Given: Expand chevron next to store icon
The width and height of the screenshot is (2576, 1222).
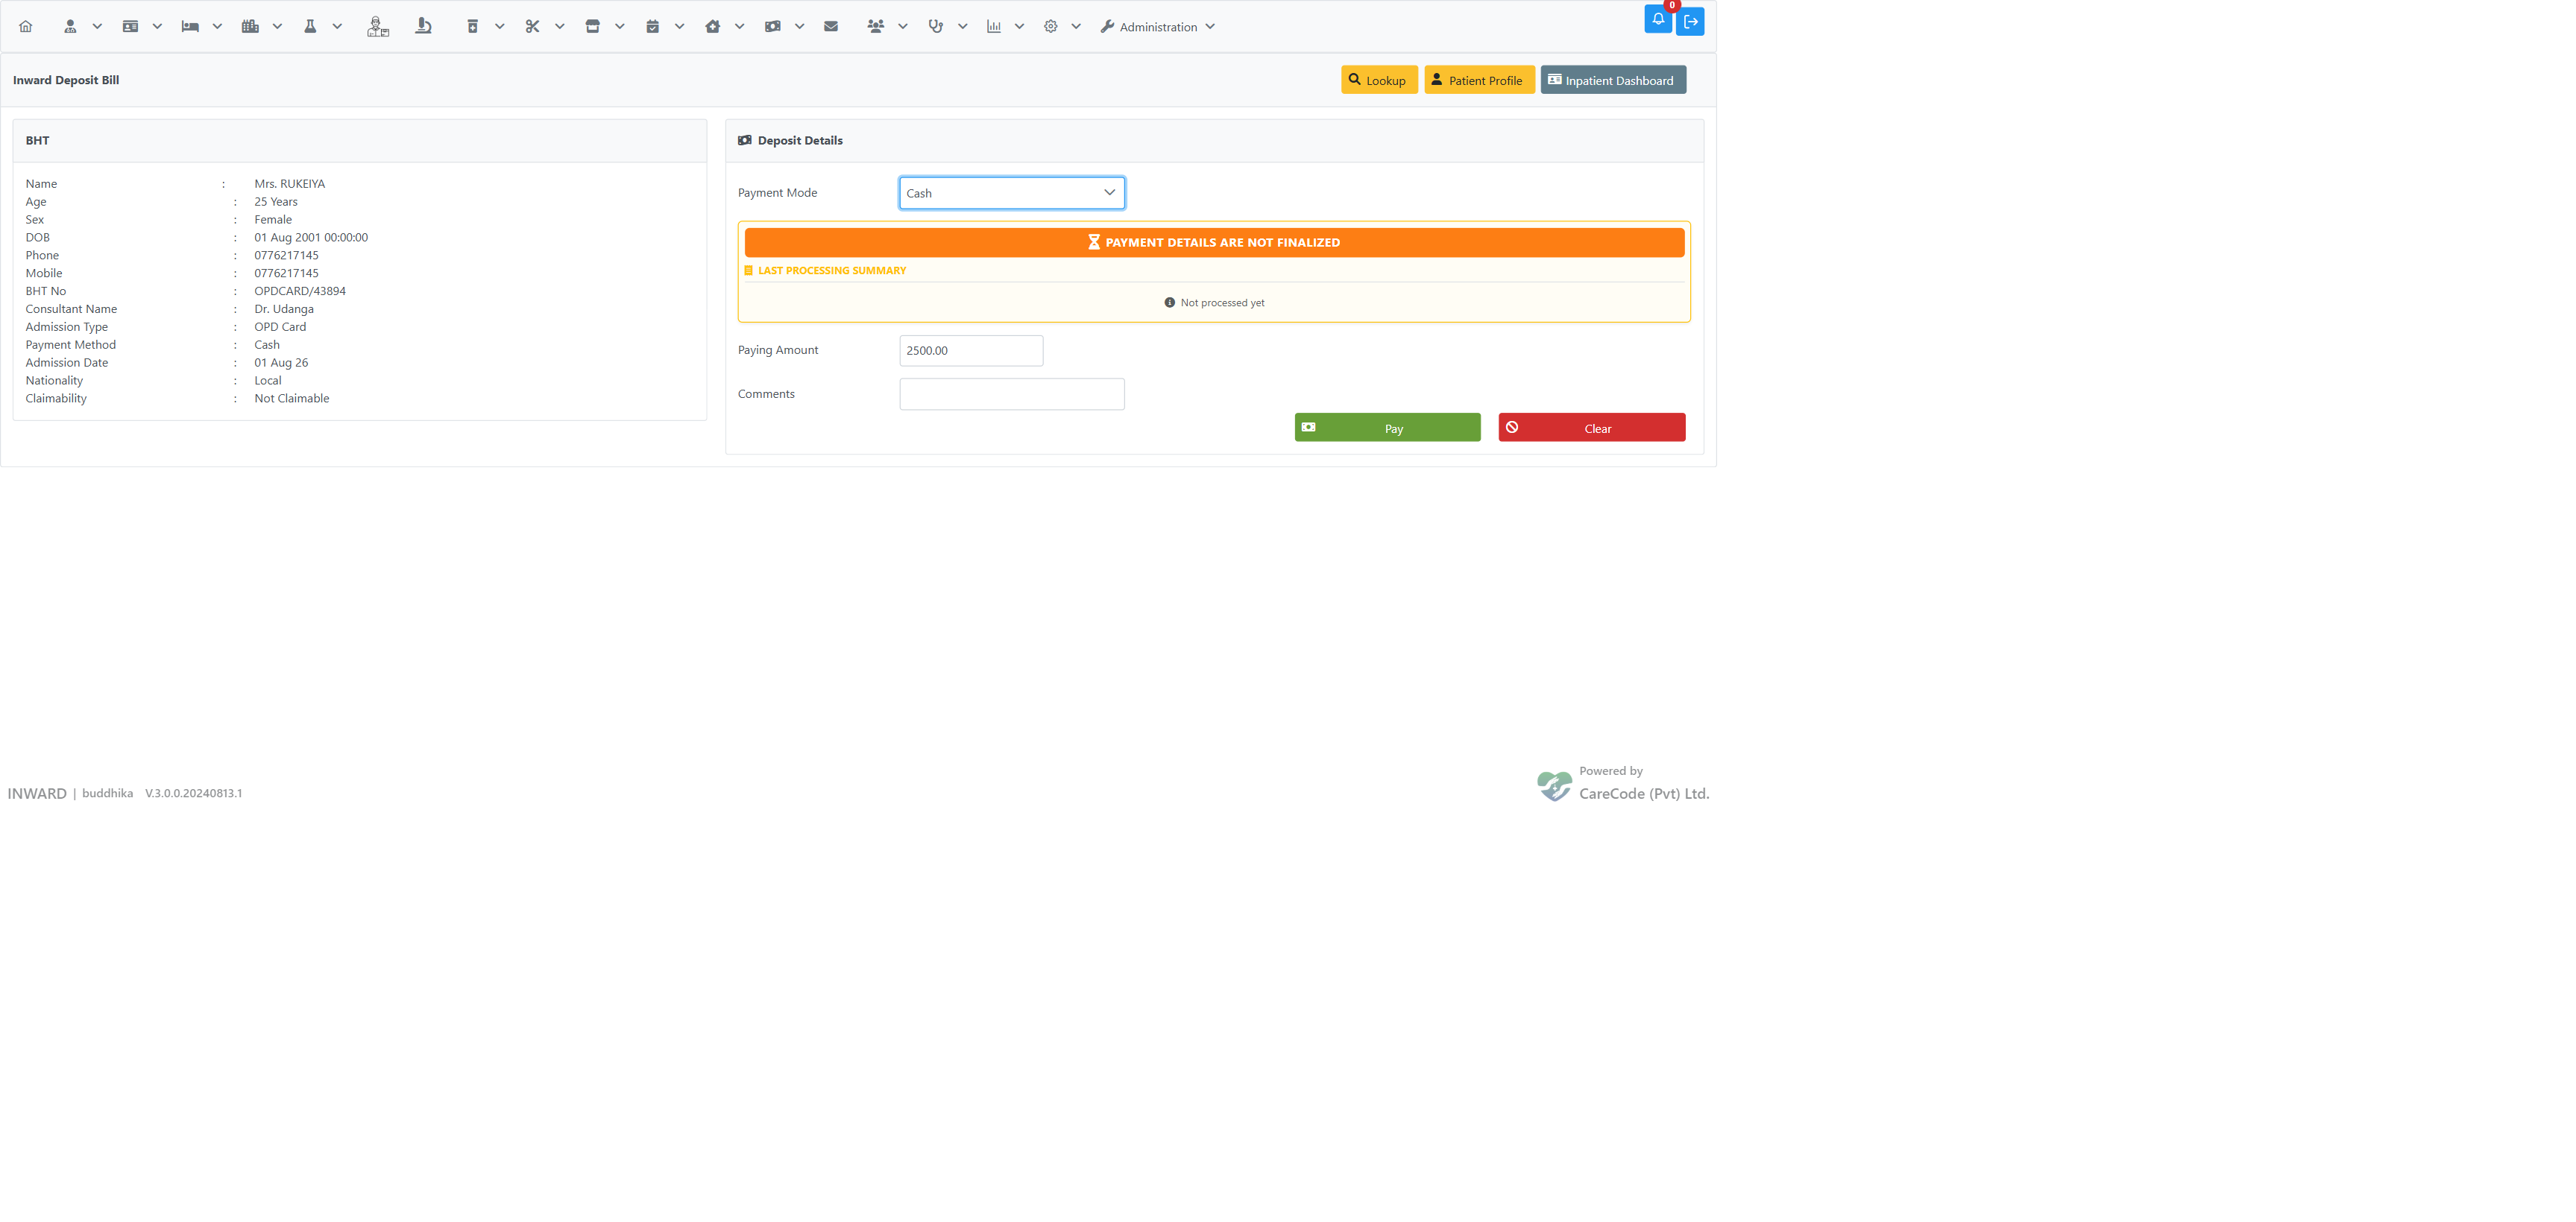Looking at the screenshot, I should 620,27.
